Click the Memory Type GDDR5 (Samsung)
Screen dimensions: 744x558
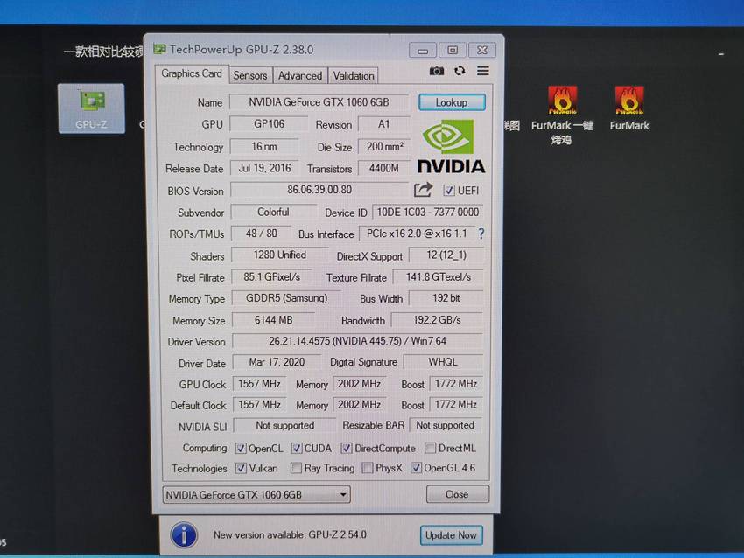coord(286,298)
